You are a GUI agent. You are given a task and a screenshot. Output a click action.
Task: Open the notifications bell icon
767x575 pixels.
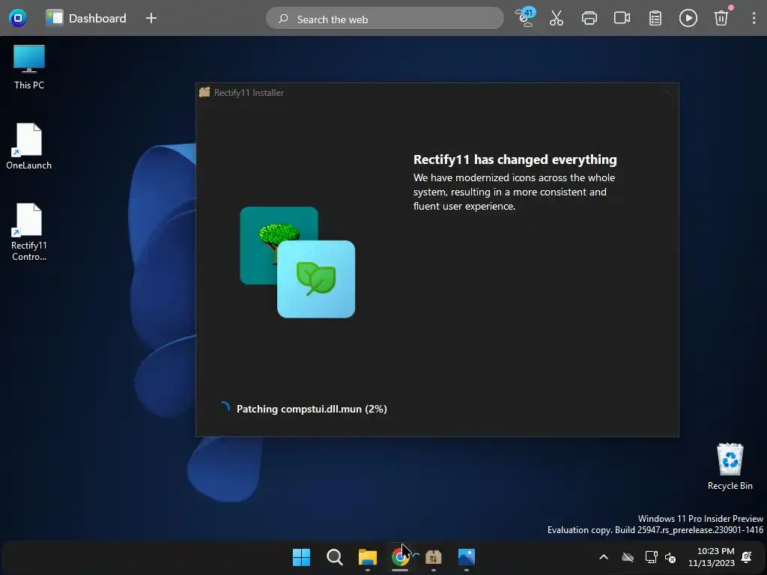747,557
